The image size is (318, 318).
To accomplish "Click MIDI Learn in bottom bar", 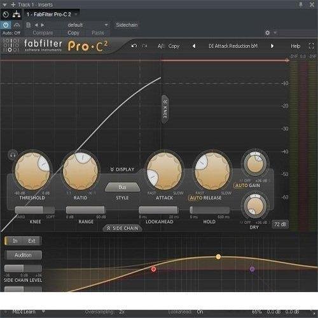I will 24,312.
